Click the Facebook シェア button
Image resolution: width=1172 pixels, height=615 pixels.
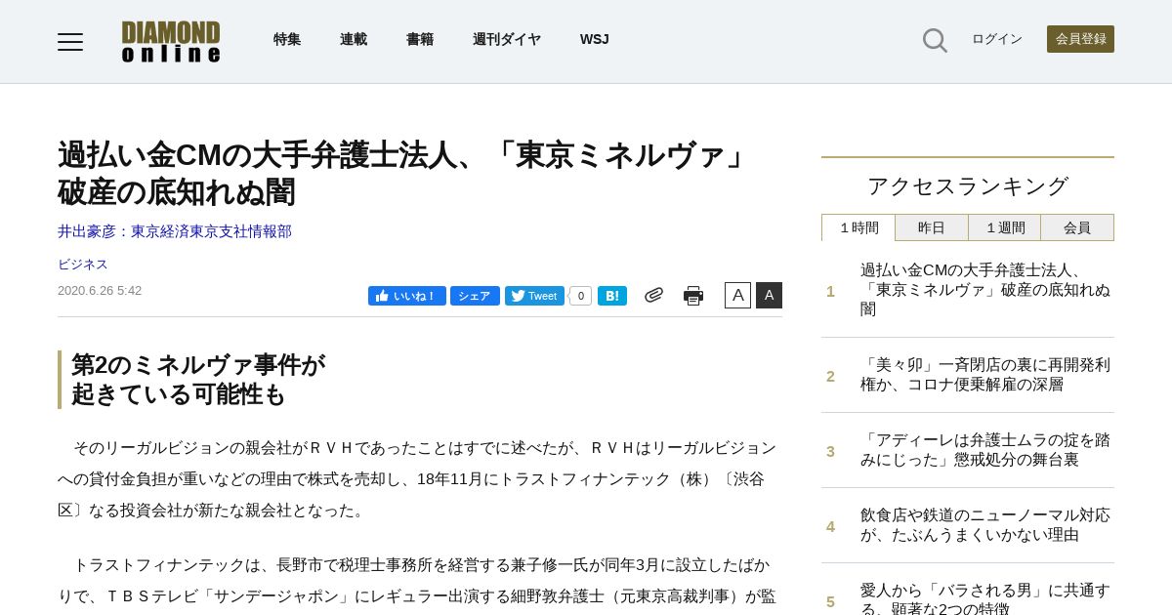[475, 296]
